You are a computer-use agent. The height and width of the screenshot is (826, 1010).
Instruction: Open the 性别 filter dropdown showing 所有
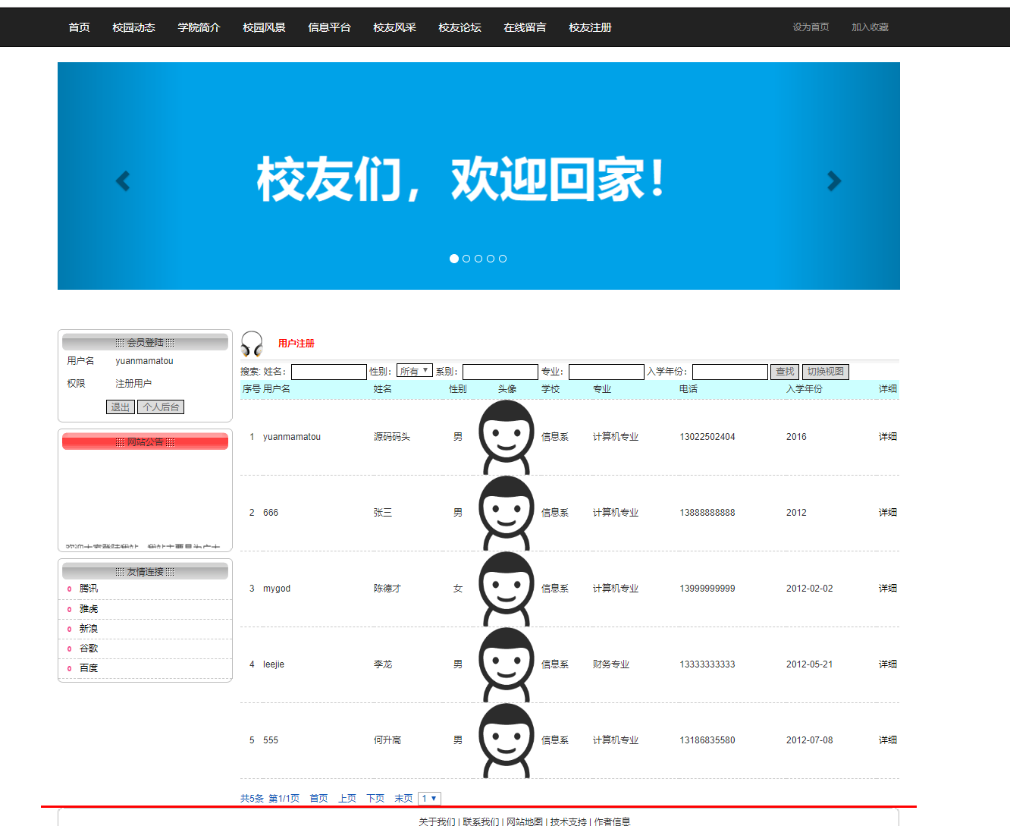414,371
